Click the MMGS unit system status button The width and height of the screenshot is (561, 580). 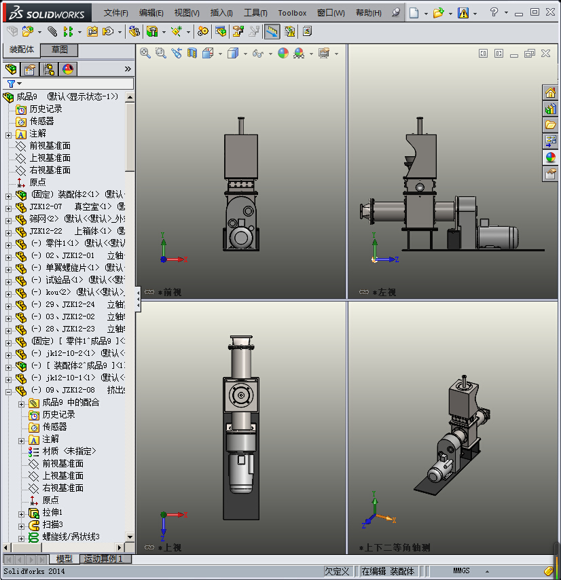pos(461,570)
